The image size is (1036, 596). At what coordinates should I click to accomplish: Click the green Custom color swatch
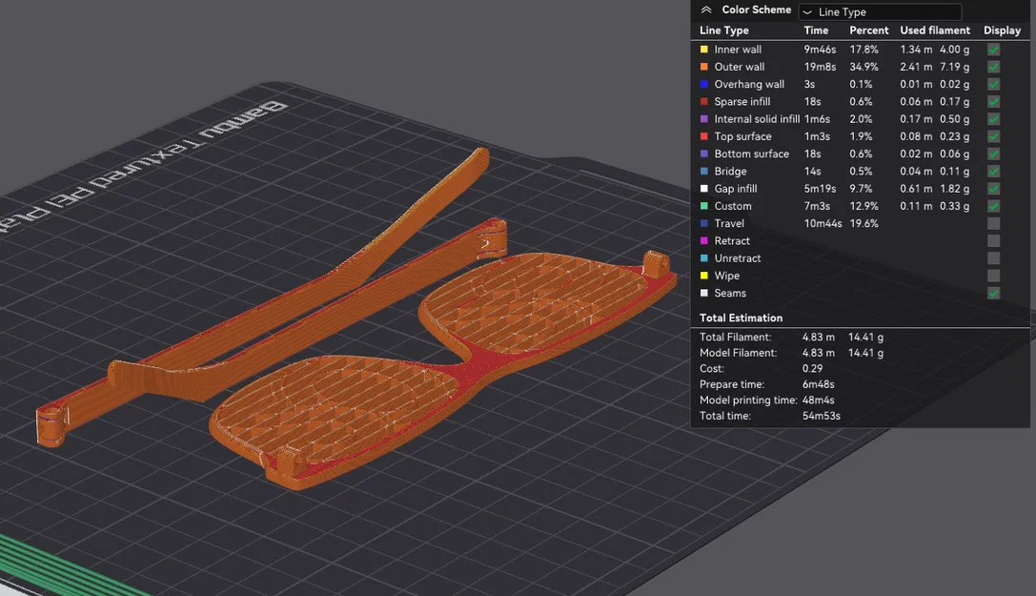click(703, 206)
